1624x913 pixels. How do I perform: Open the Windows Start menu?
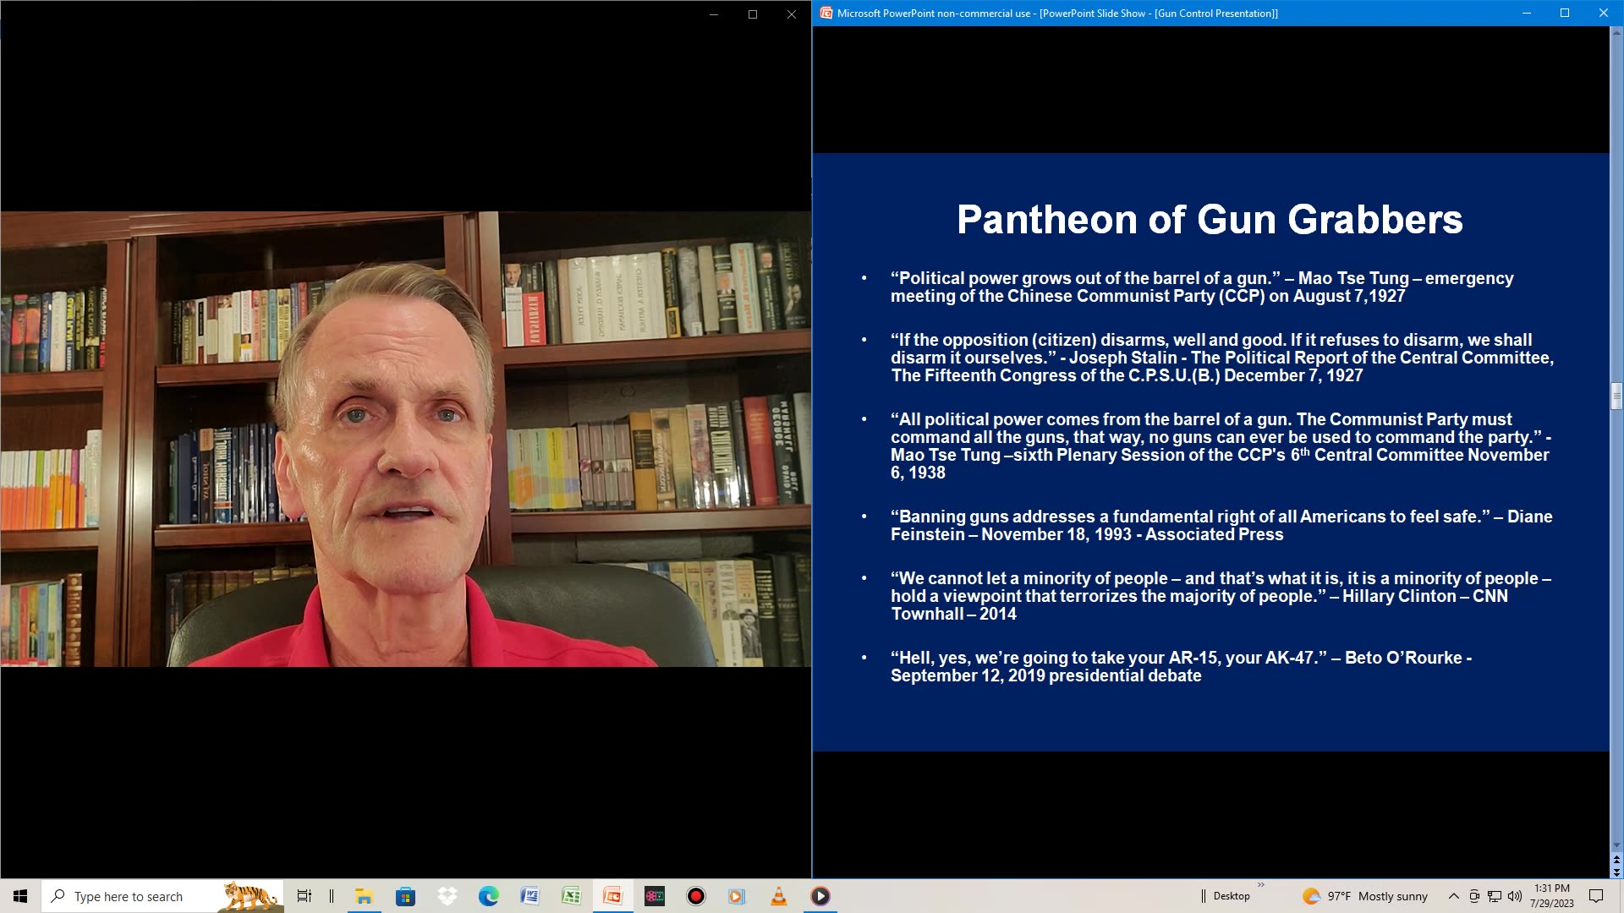click(20, 896)
